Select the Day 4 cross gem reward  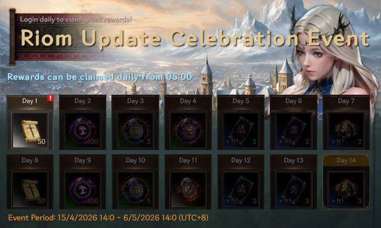pos(188,130)
